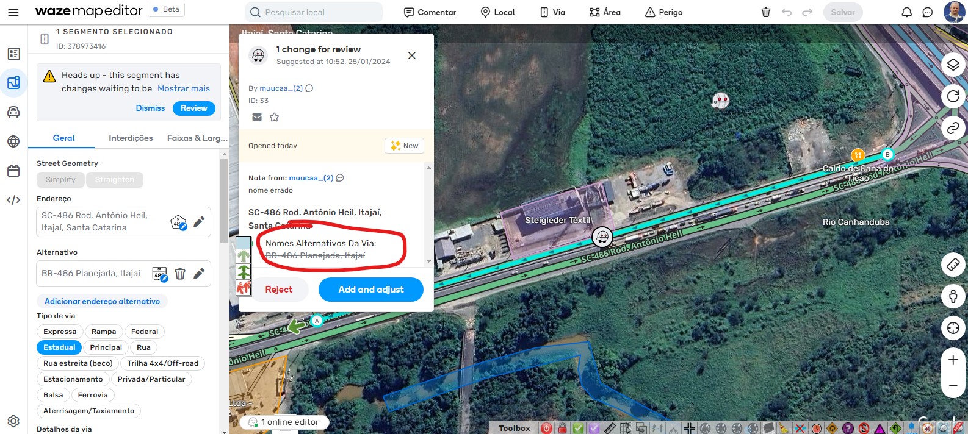The height and width of the screenshot is (434, 968).
Task: Select the Principal road type
Action: tap(106, 347)
